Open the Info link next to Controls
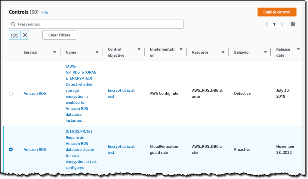The height and width of the screenshot is (179, 308). point(45,13)
